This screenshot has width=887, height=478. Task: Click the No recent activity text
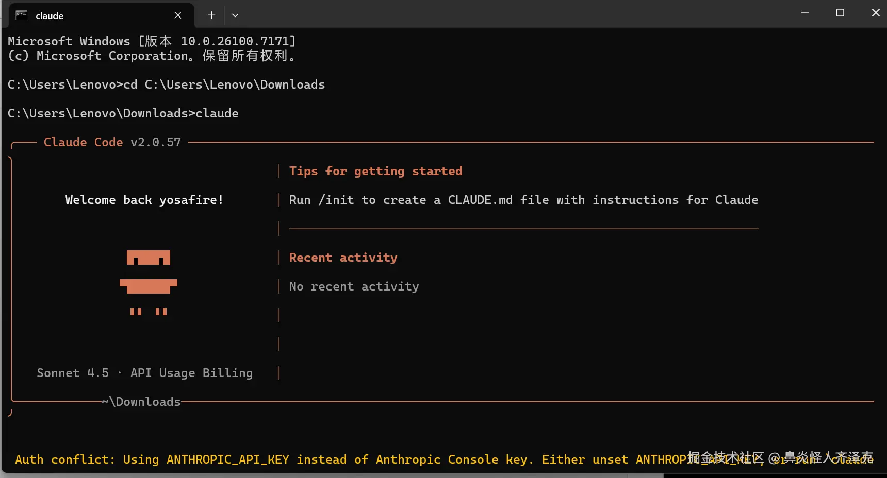pyautogui.click(x=354, y=286)
